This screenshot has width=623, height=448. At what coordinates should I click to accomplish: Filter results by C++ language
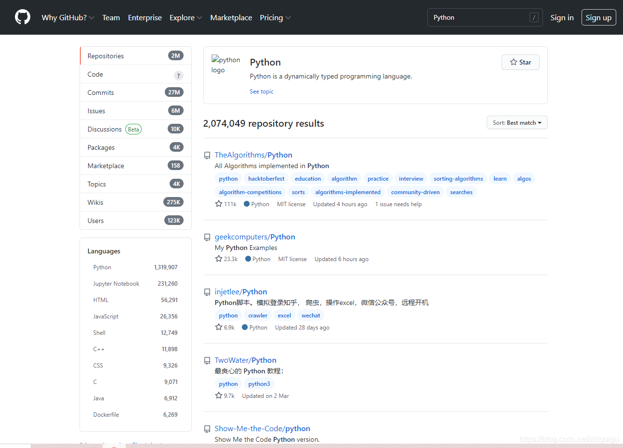click(135, 349)
